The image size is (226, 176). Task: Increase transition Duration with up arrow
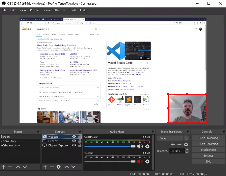click(x=187, y=149)
